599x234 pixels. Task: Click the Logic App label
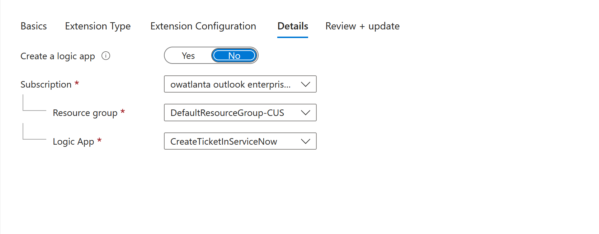[x=73, y=142]
